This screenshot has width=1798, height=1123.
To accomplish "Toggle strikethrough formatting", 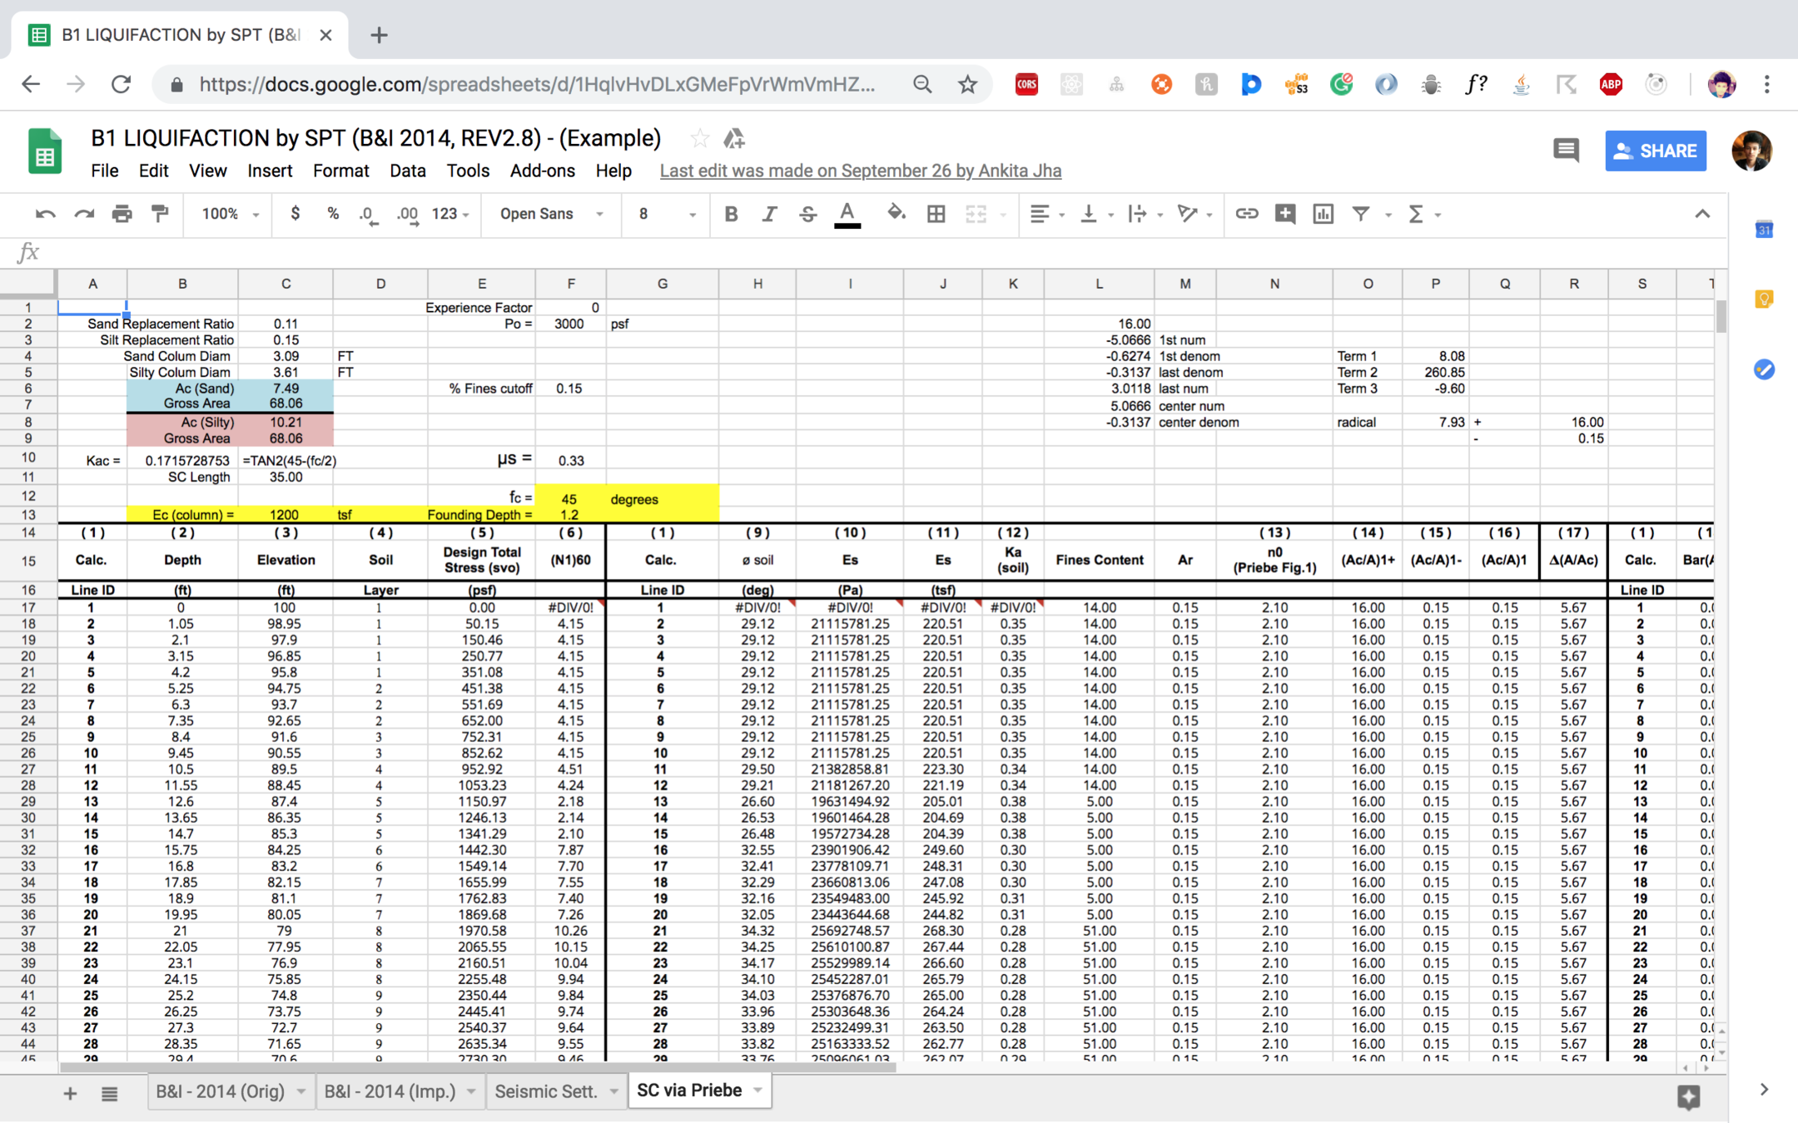I will (x=807, y=215).
